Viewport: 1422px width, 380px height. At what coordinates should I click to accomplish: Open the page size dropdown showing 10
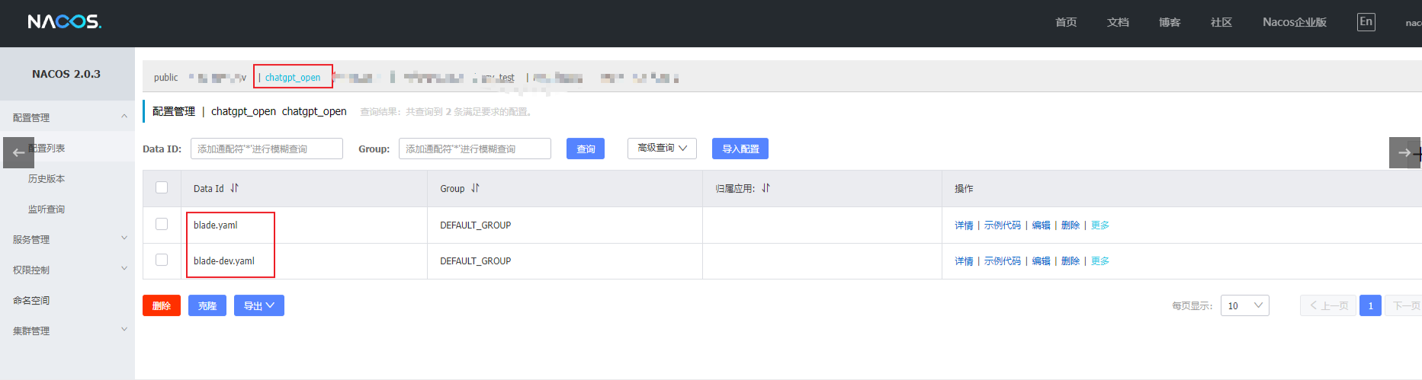[x=1244, y=305]
